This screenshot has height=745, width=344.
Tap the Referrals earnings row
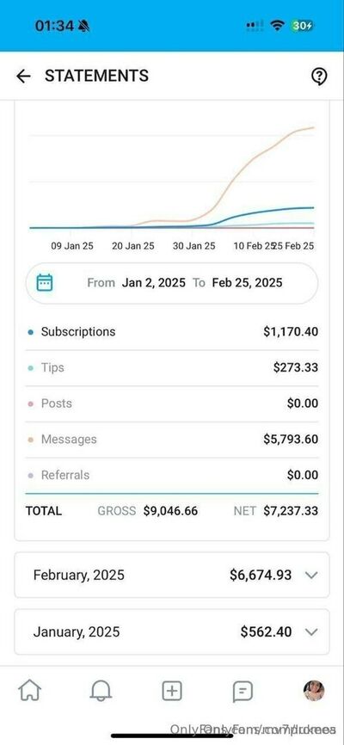[172, 475]
